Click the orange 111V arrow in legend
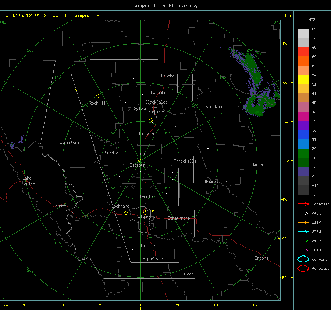This screenshot has width=331, height=310. (303, 222)
